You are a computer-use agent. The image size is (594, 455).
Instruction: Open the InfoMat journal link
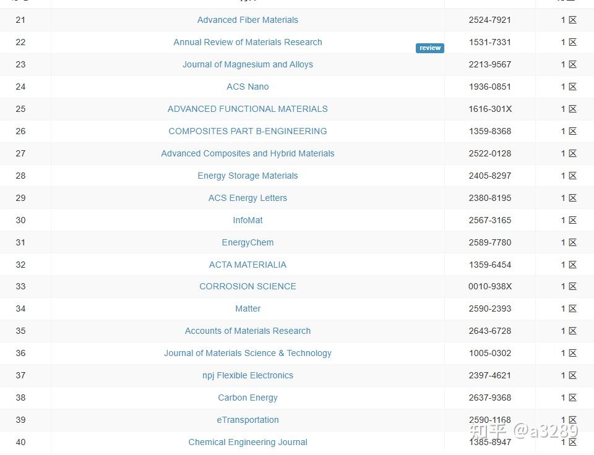point(247,220)
